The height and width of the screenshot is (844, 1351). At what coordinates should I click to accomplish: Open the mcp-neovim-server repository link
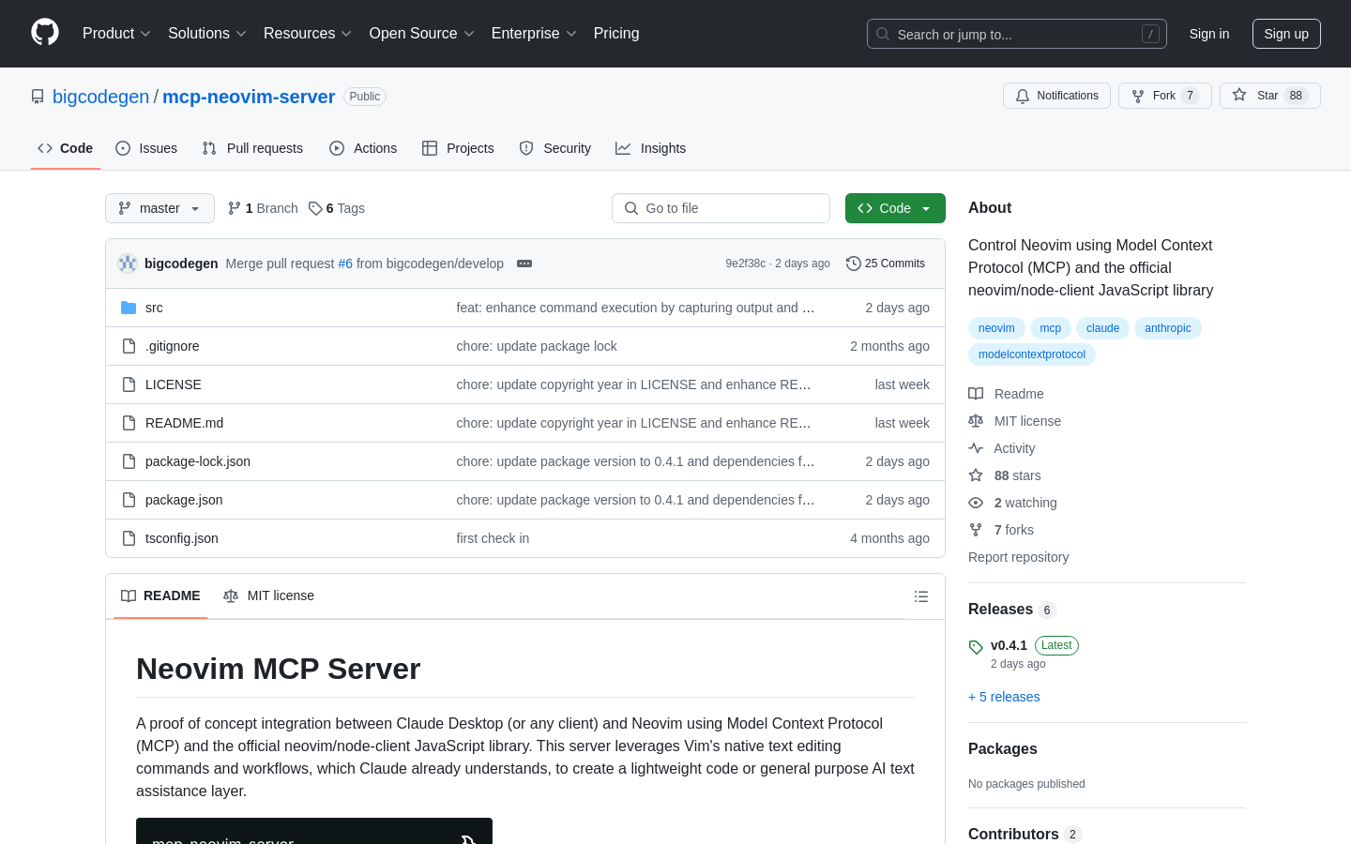point(249,97)
